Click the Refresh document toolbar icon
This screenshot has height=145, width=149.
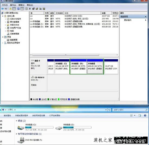tap(27, 9)
